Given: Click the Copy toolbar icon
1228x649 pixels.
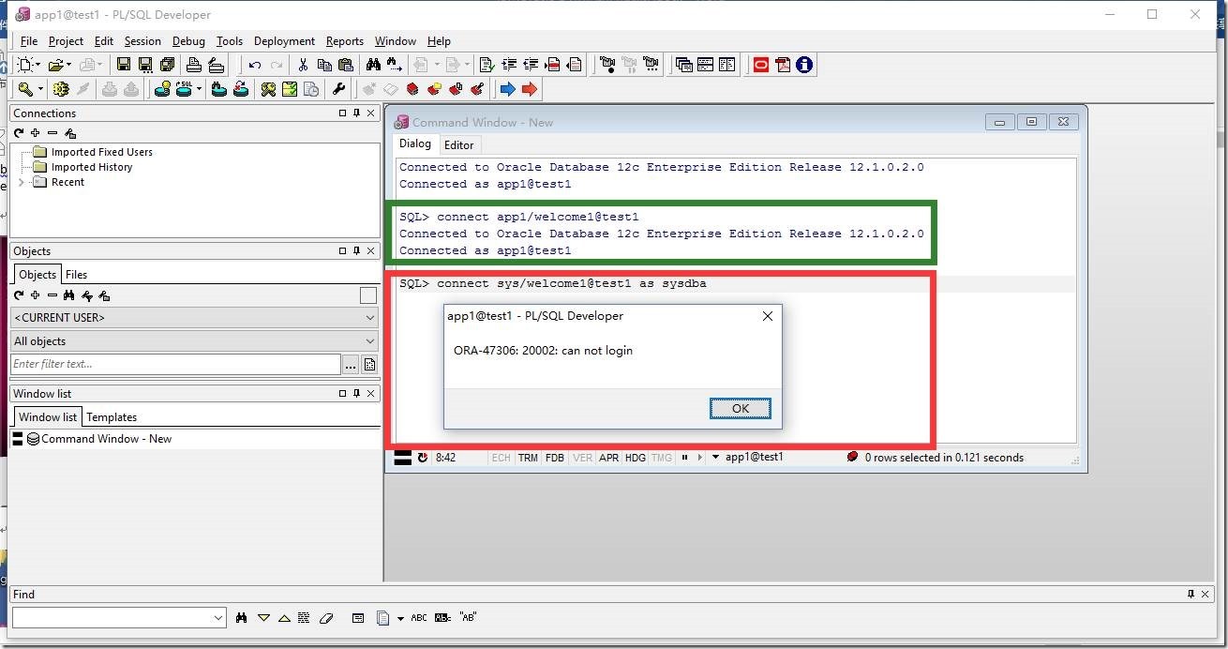Looking at the screenshot, I should [324, 65].
